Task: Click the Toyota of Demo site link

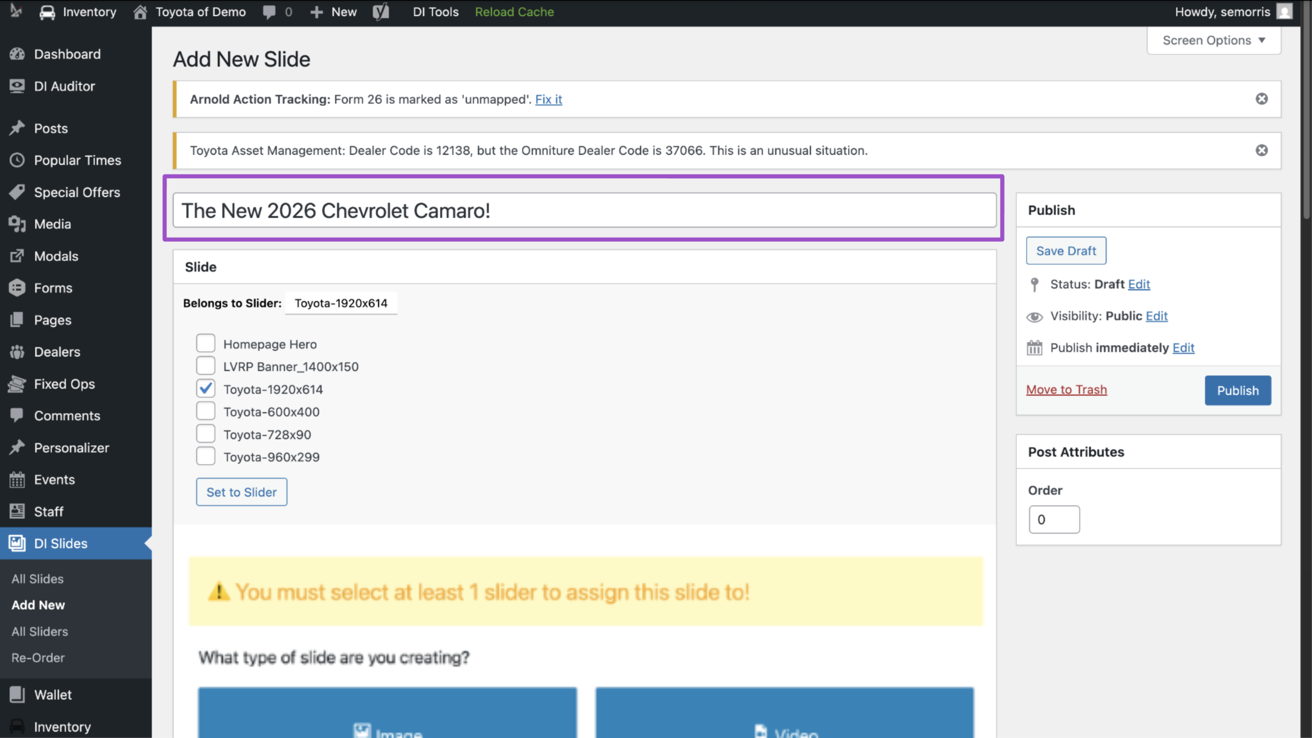Action: pyautogui.click(x=200, y=12)
